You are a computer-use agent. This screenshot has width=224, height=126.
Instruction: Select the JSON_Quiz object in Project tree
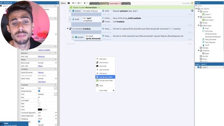point(209,31)
